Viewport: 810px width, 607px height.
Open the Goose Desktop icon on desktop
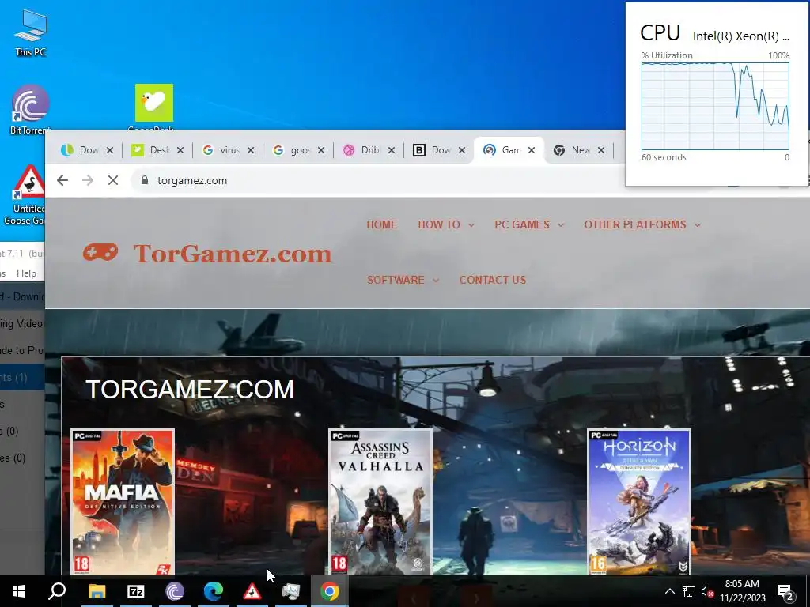point(154,107)
